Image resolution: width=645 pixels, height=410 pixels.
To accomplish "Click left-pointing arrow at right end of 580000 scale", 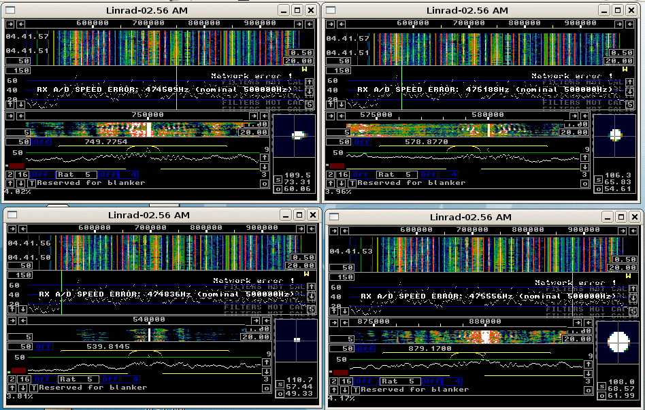I will pyautogui.click(x=585, y=116).
